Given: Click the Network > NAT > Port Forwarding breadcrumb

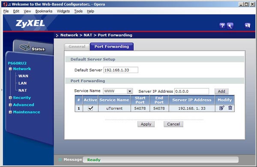Looking at the screenshot, I should click(96, 35).
